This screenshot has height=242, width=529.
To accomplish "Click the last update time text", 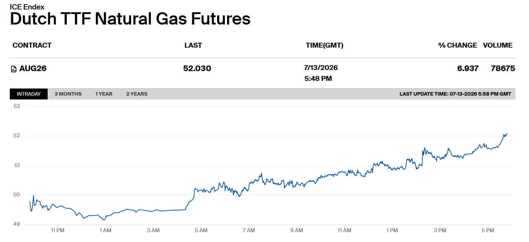I will [455, 94].
